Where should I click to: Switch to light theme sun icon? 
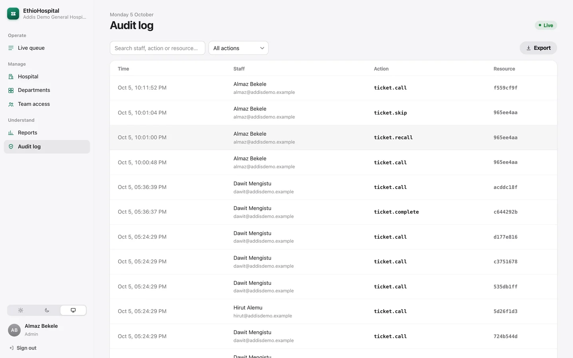click(21, 310)
